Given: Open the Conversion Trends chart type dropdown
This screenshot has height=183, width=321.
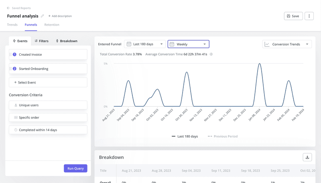Looking at the screenshot, I should pyautogui.click(x=287, y=44).
